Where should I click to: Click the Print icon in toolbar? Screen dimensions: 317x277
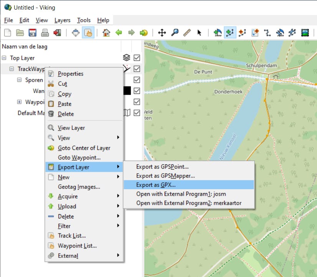(45, 33)
